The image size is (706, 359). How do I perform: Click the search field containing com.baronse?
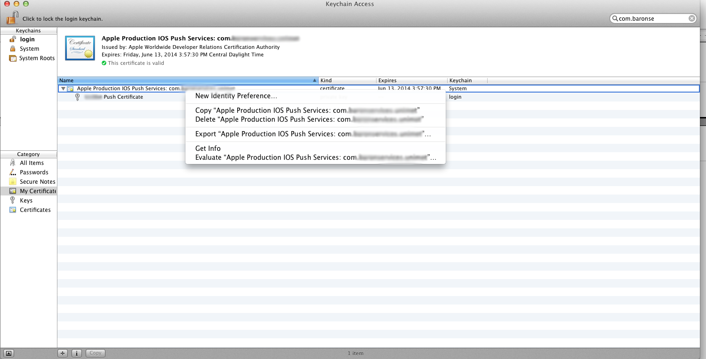click(x=653, y=18)
